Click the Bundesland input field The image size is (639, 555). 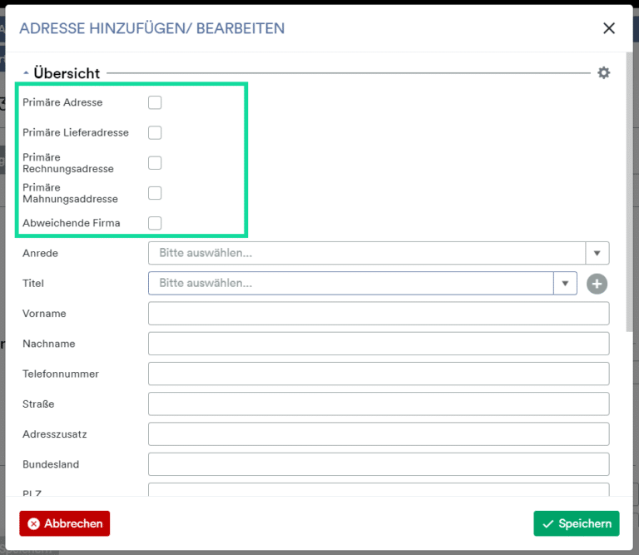coord(378,464)
